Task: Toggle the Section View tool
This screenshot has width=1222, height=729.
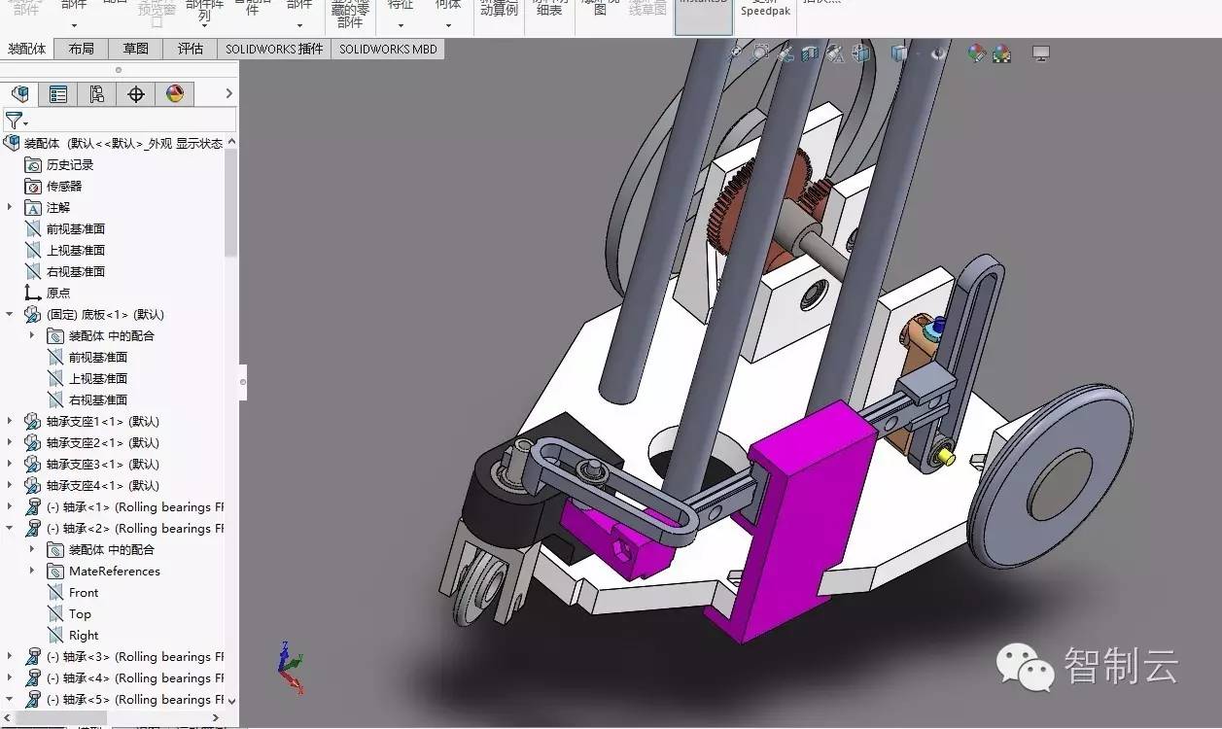Action: coord(810,53)
